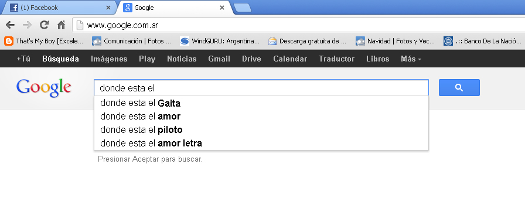Go to Traductor in the navigation bar
The image size is (525, 222).
tap(336, 59)
